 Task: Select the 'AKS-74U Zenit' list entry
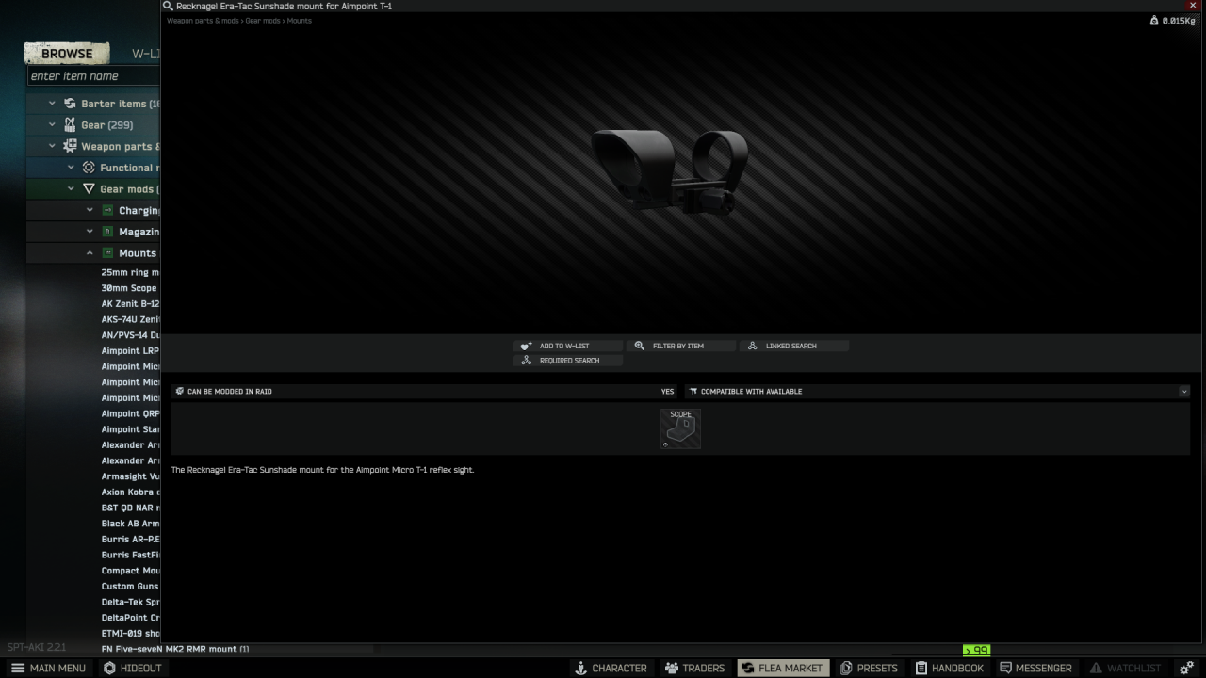130,319
